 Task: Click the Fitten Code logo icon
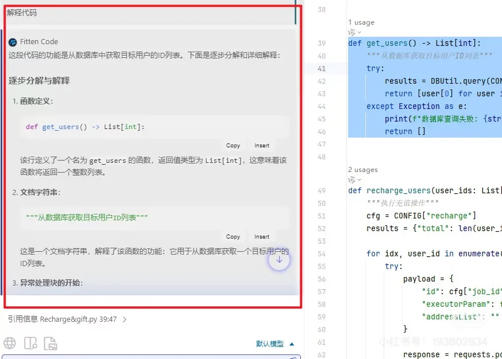coord(13,41)
